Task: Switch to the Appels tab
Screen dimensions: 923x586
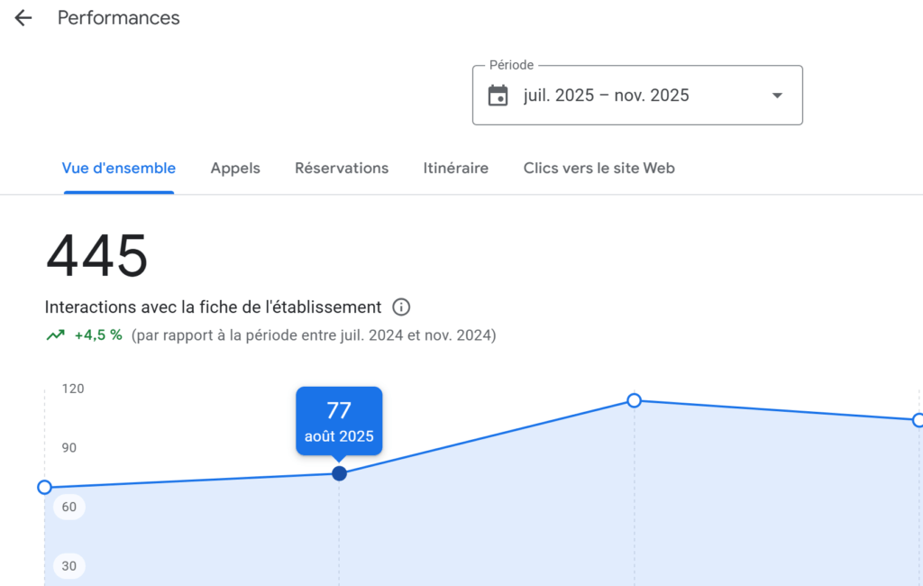Action: coord(235,168)
